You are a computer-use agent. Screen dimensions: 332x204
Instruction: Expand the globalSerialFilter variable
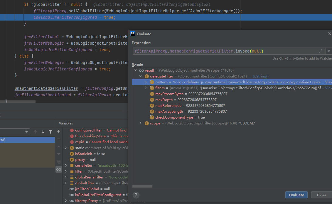pos(66,177)
